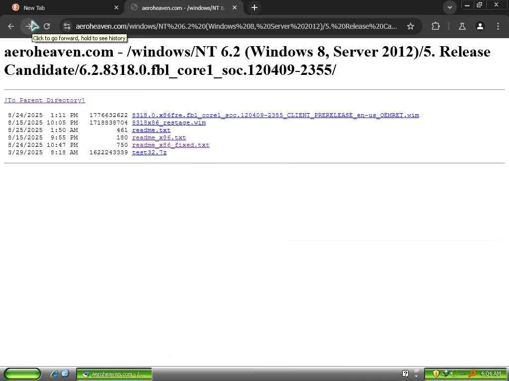The image size is (509, 381).
Task: Click the date 8/25/2025
Action: pyautogui.click(x=25, y=130)
